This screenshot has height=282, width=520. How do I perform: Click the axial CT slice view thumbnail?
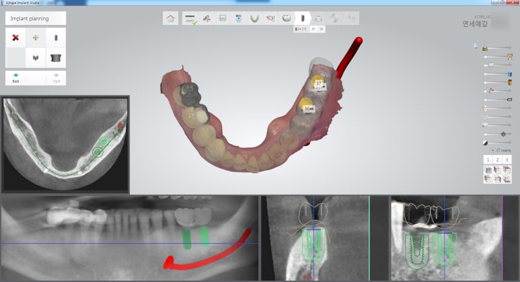(x=65, y=143)
